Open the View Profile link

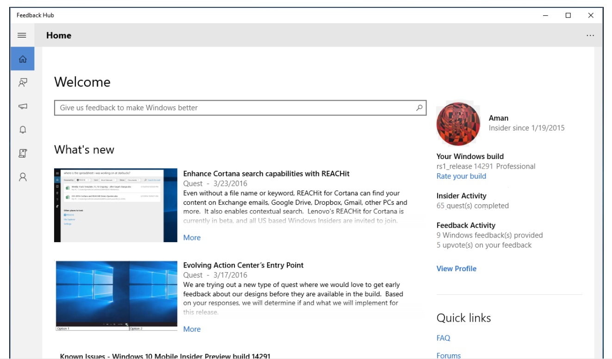[456, 268]
